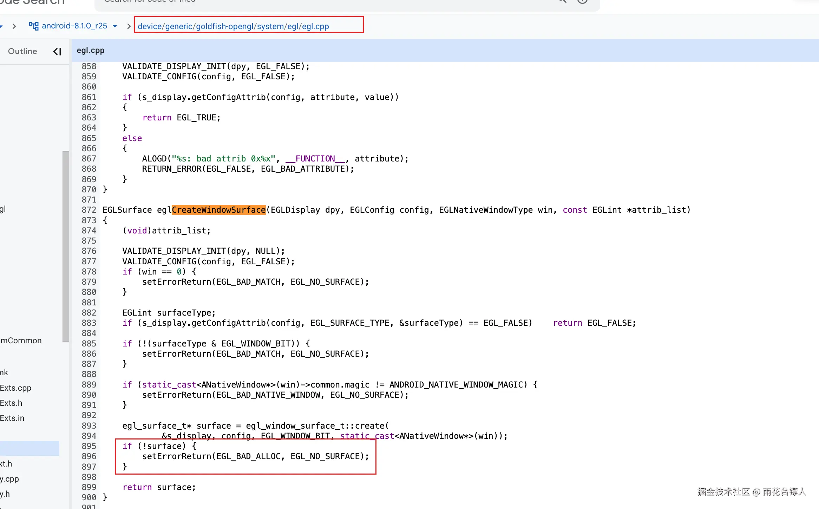Viewport: 819px width, 509px height.
Task: Click the y.cpp file in sidebar
Action: tap(9, 479)
